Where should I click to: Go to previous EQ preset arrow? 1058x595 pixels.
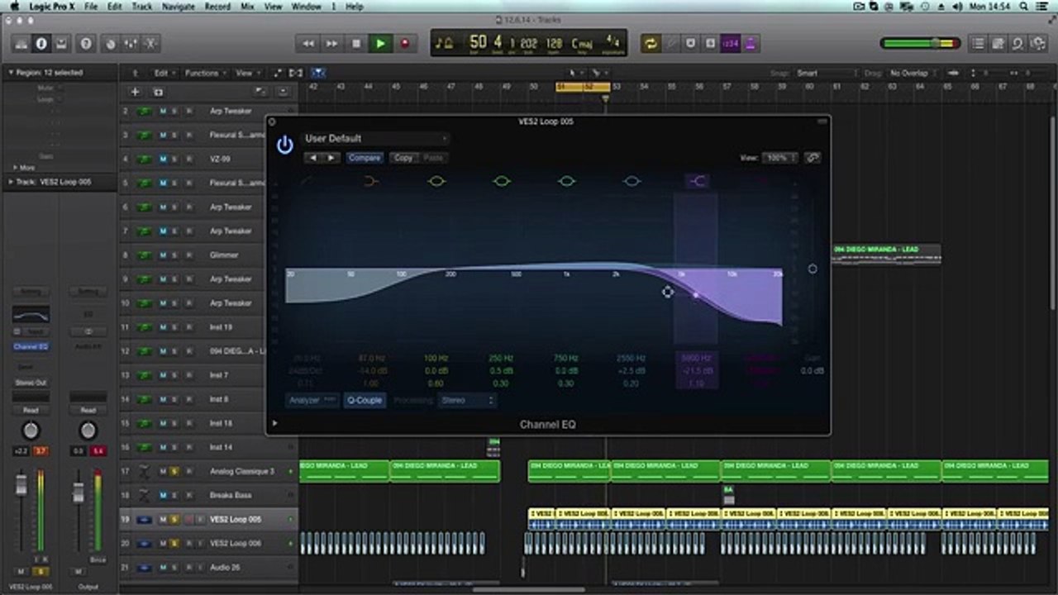pos(313,158)
